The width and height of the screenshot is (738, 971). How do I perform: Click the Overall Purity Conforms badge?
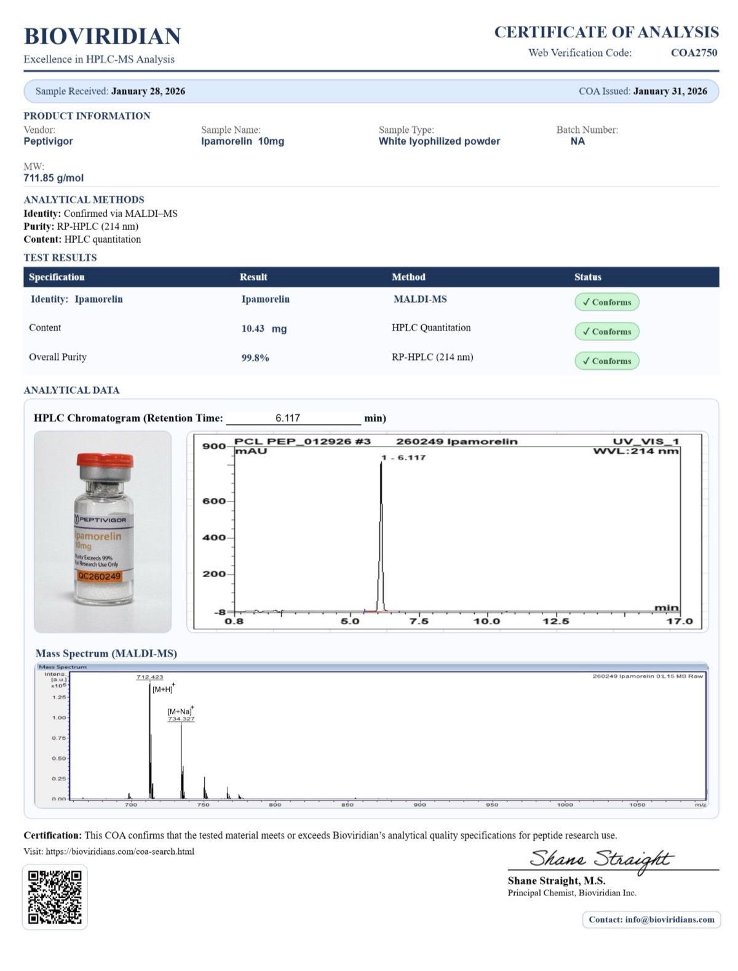click(606, 361)
